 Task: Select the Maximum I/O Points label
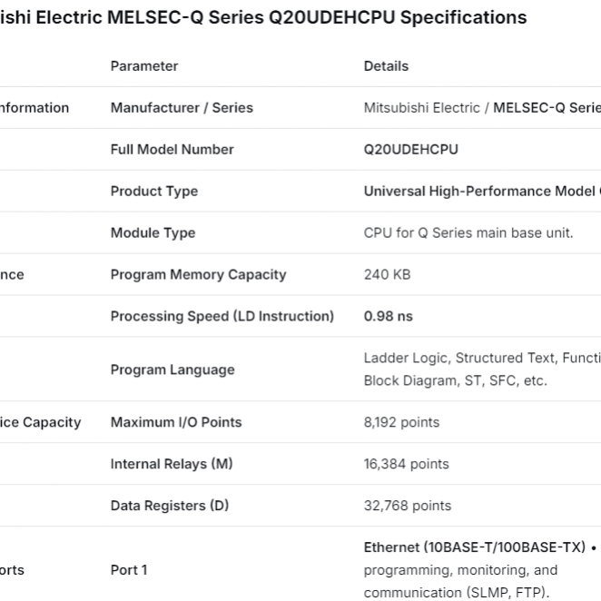176,422
